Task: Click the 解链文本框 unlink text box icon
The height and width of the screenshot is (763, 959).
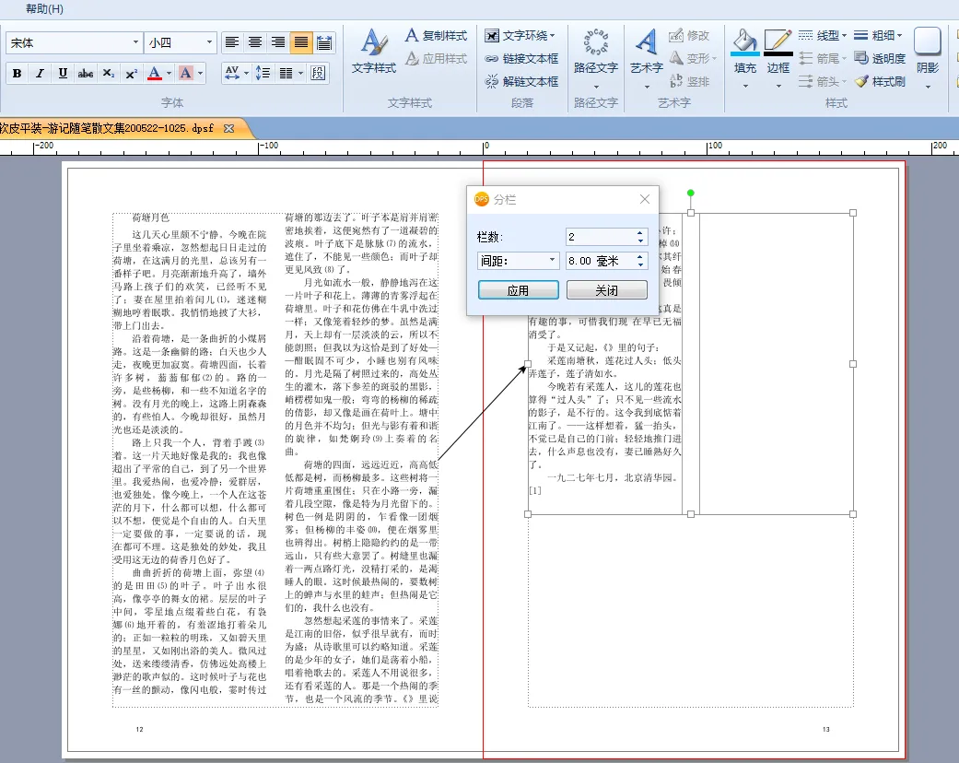Action: point(493,82)
